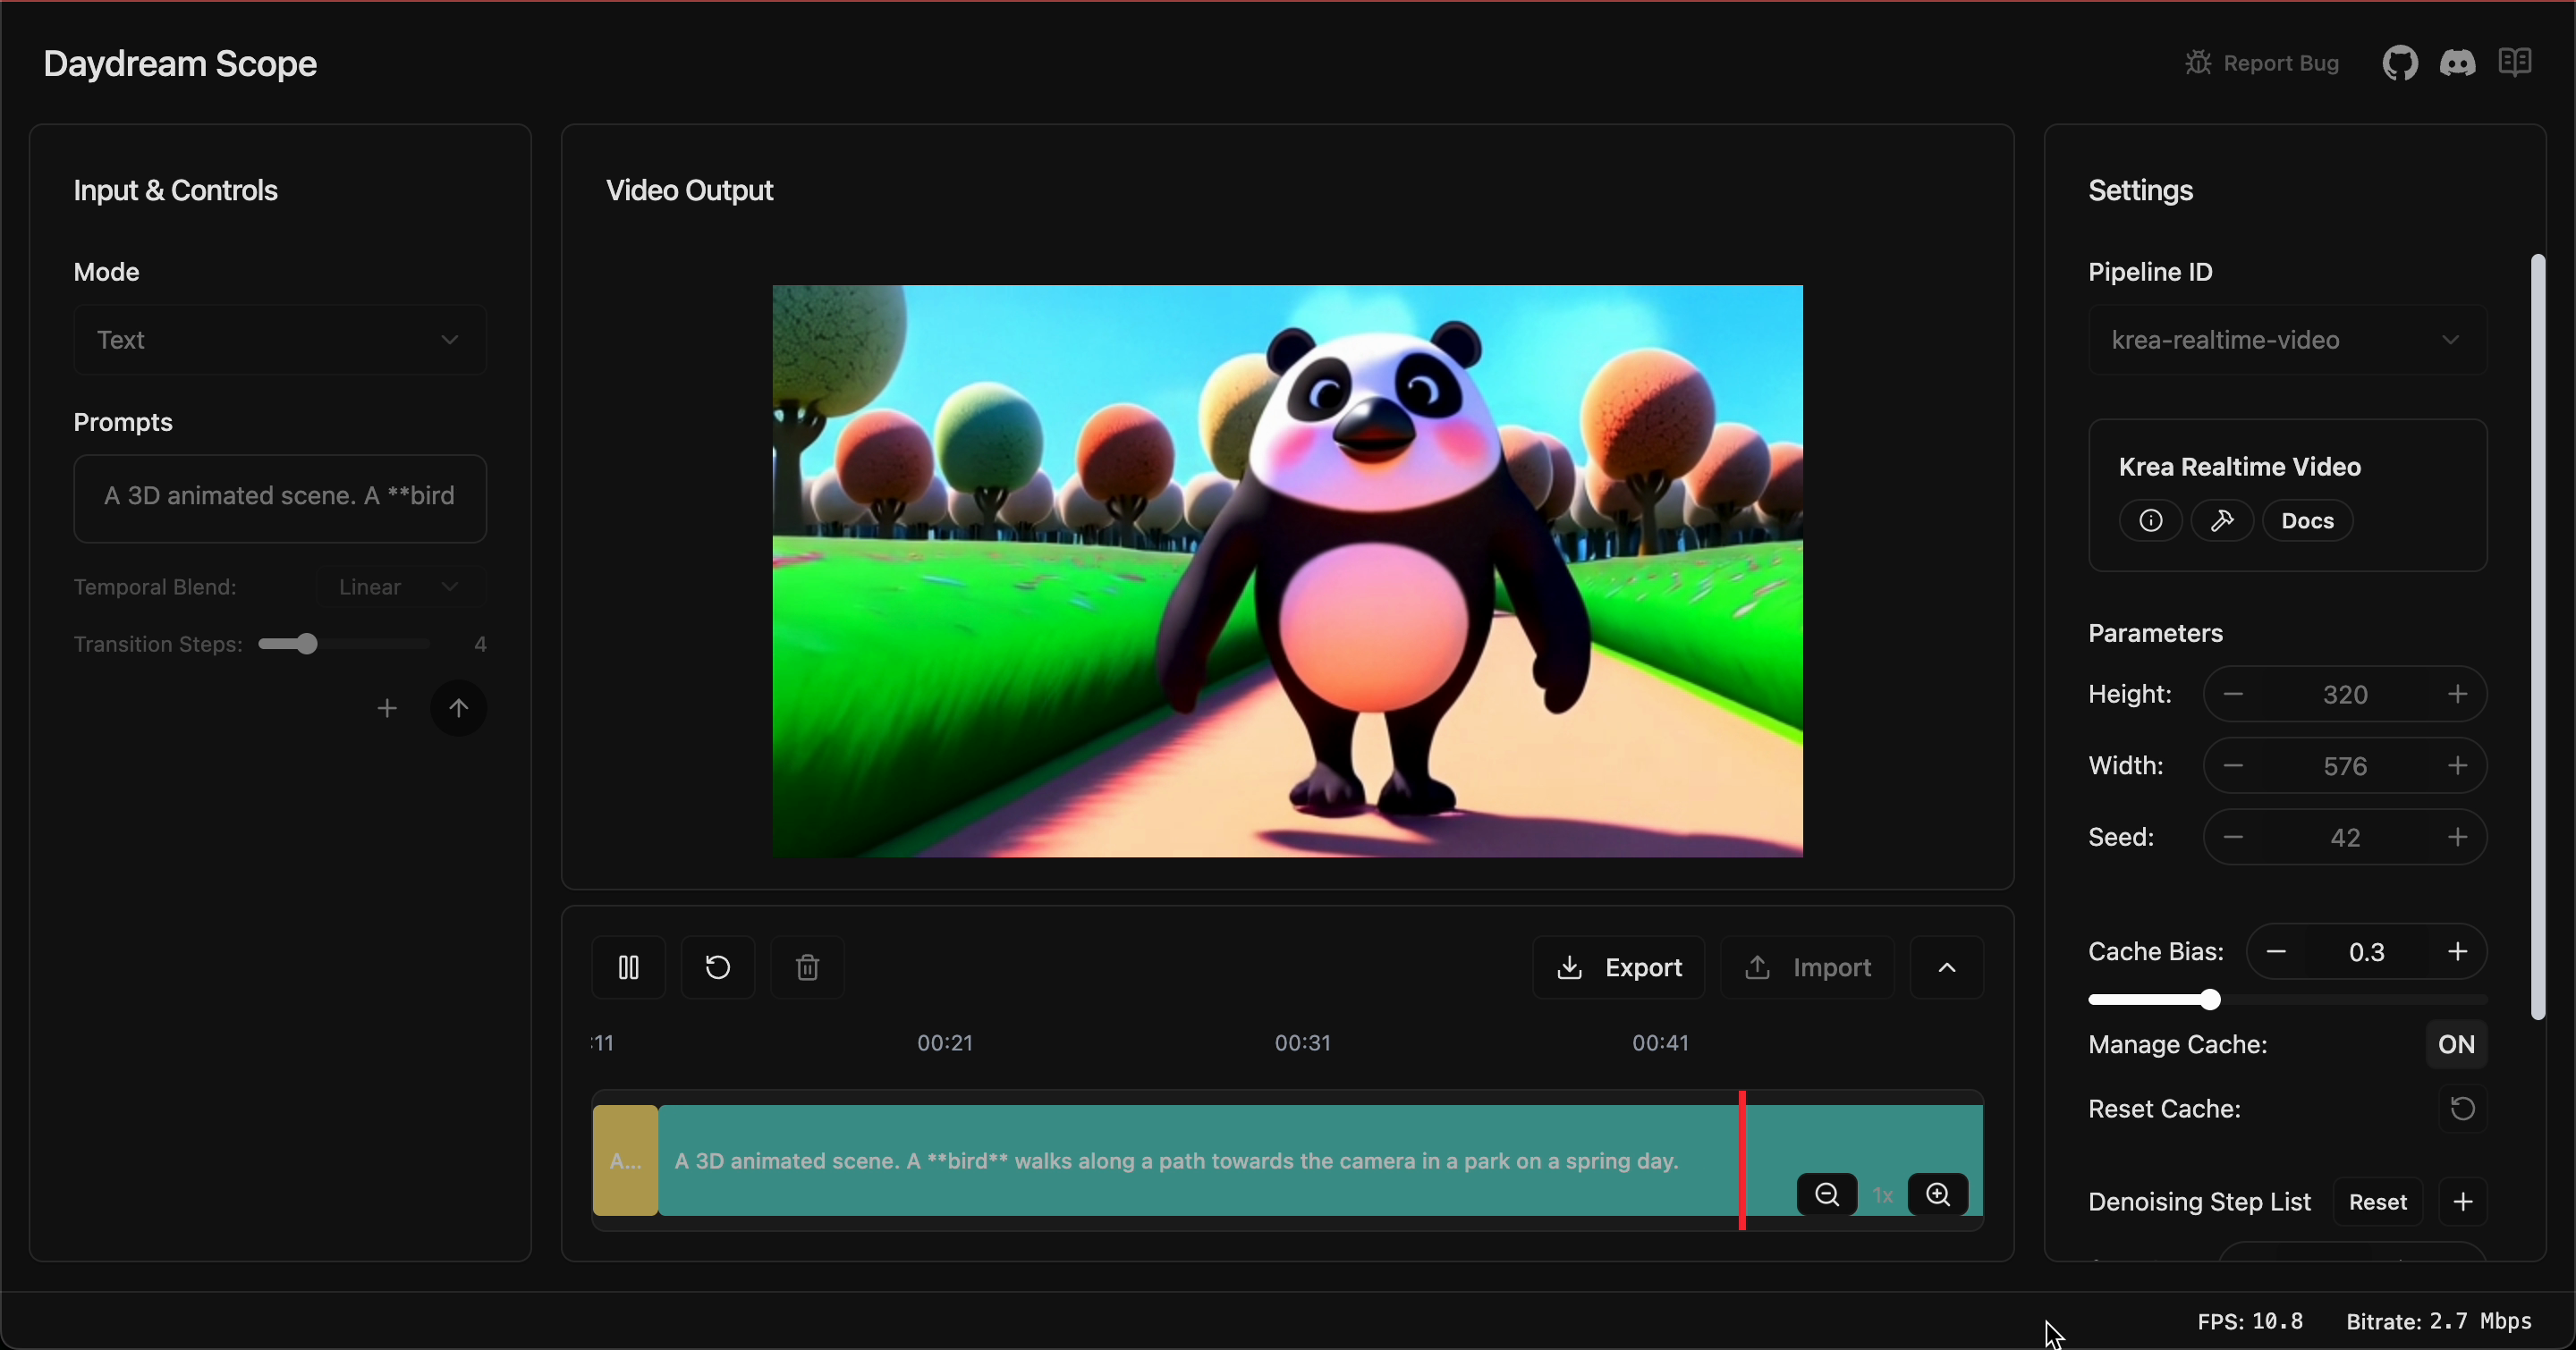Turn off the Manage Cache toggle
The width and height of the screenshot is (2576, 1350).
pyautogui.click(x=2456, y=1045)
